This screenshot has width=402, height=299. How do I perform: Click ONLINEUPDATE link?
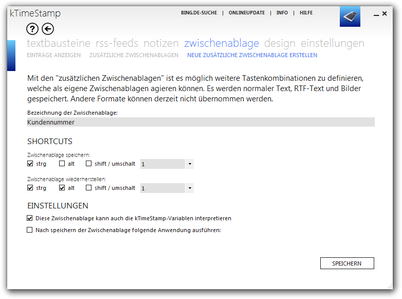tap(247, 13)
